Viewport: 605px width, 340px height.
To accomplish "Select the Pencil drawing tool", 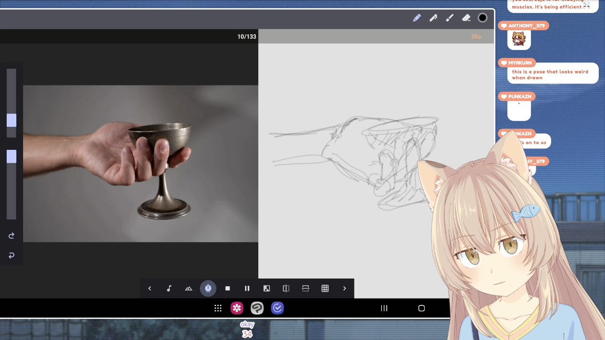I will pos(417,18).
